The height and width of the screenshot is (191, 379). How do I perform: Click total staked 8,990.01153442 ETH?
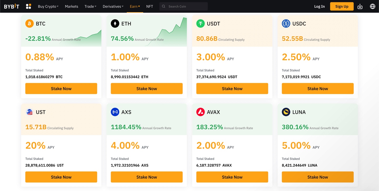pos(129,77)
